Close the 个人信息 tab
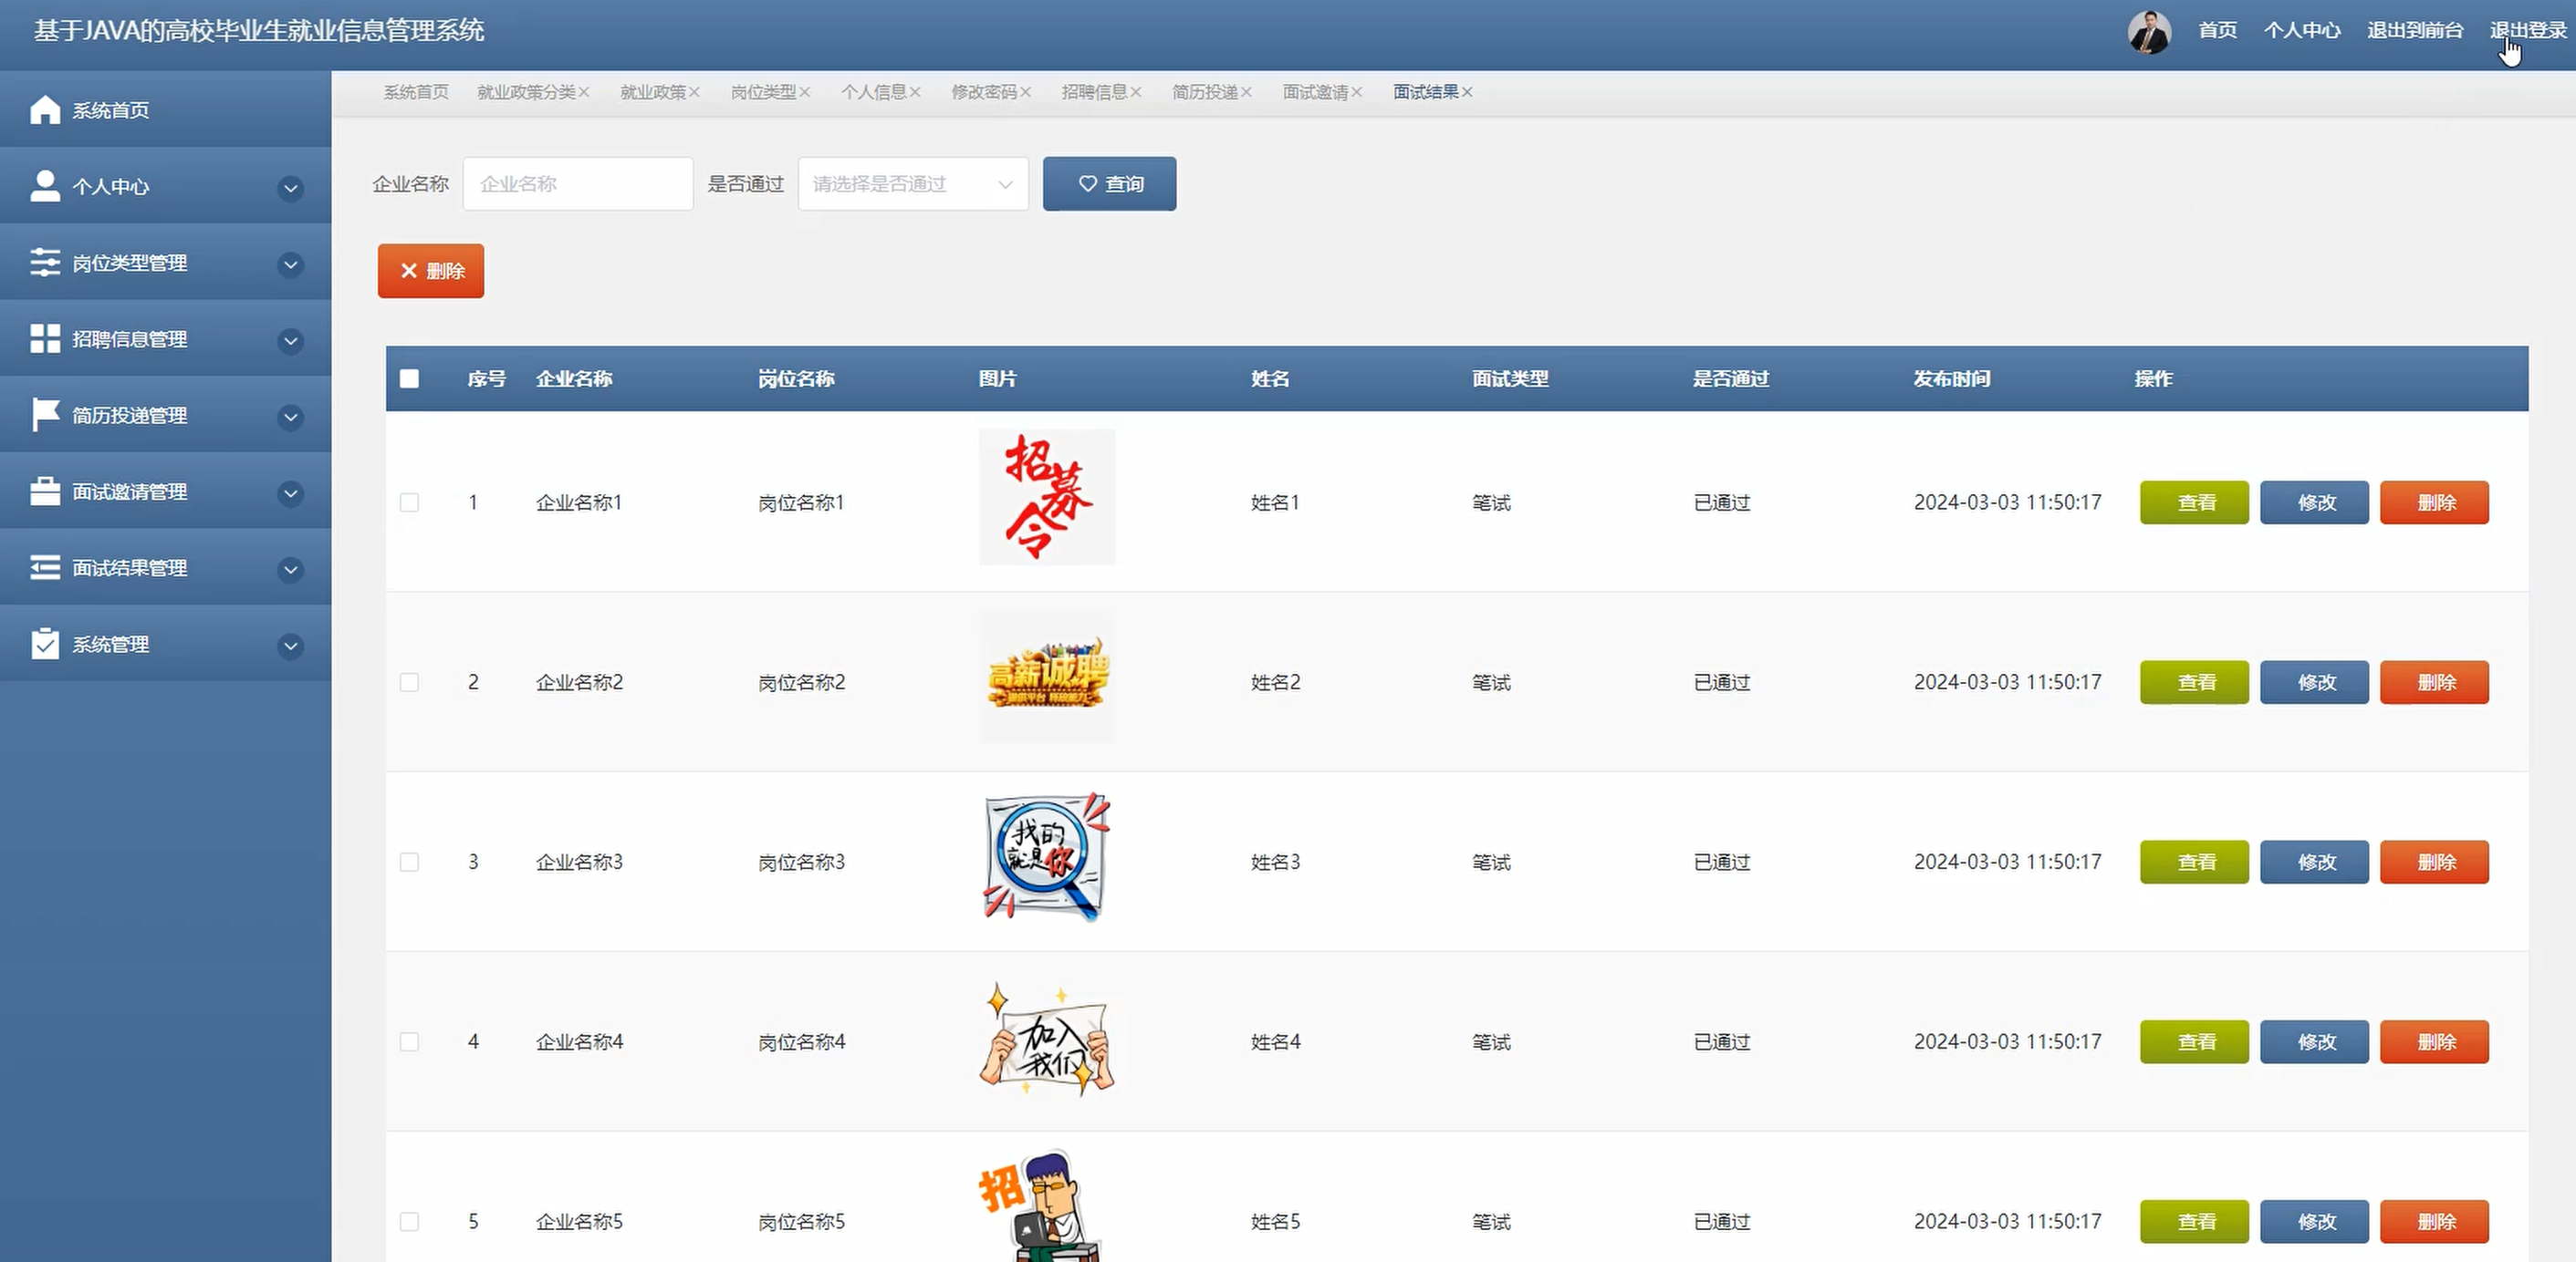This screenshot has height=1262, width=2576. tap(915, 92)
